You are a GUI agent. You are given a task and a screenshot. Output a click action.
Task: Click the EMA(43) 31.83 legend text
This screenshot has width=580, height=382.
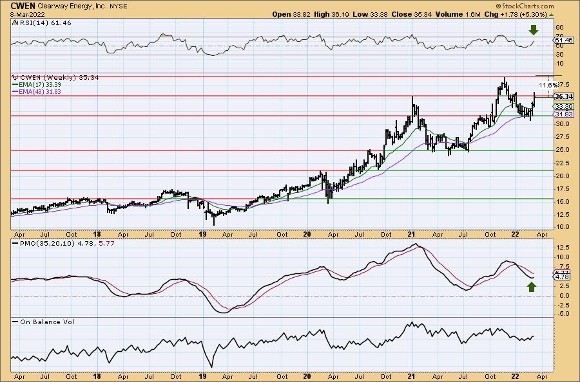(40, 91)
